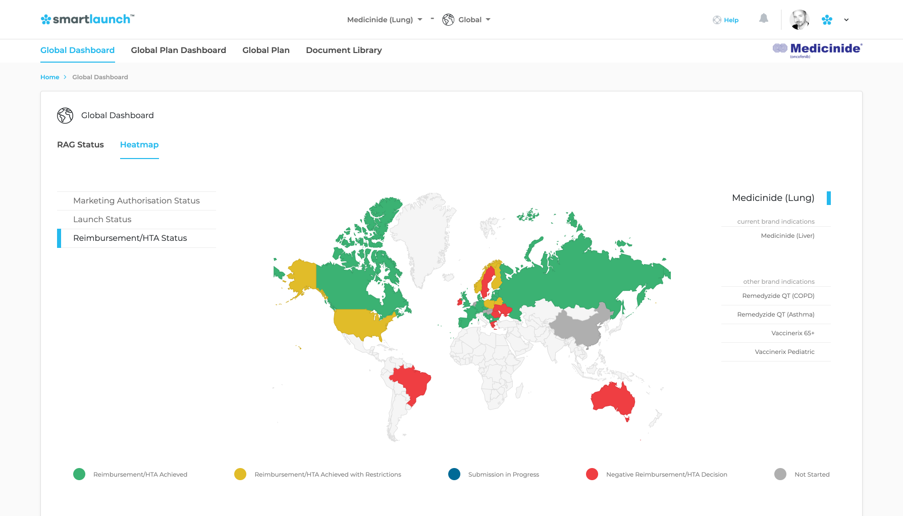Click the globe icon next to Global selector
Image resolution: width=903 pixels, height=516 pixels.
click(x=447, y=19)
